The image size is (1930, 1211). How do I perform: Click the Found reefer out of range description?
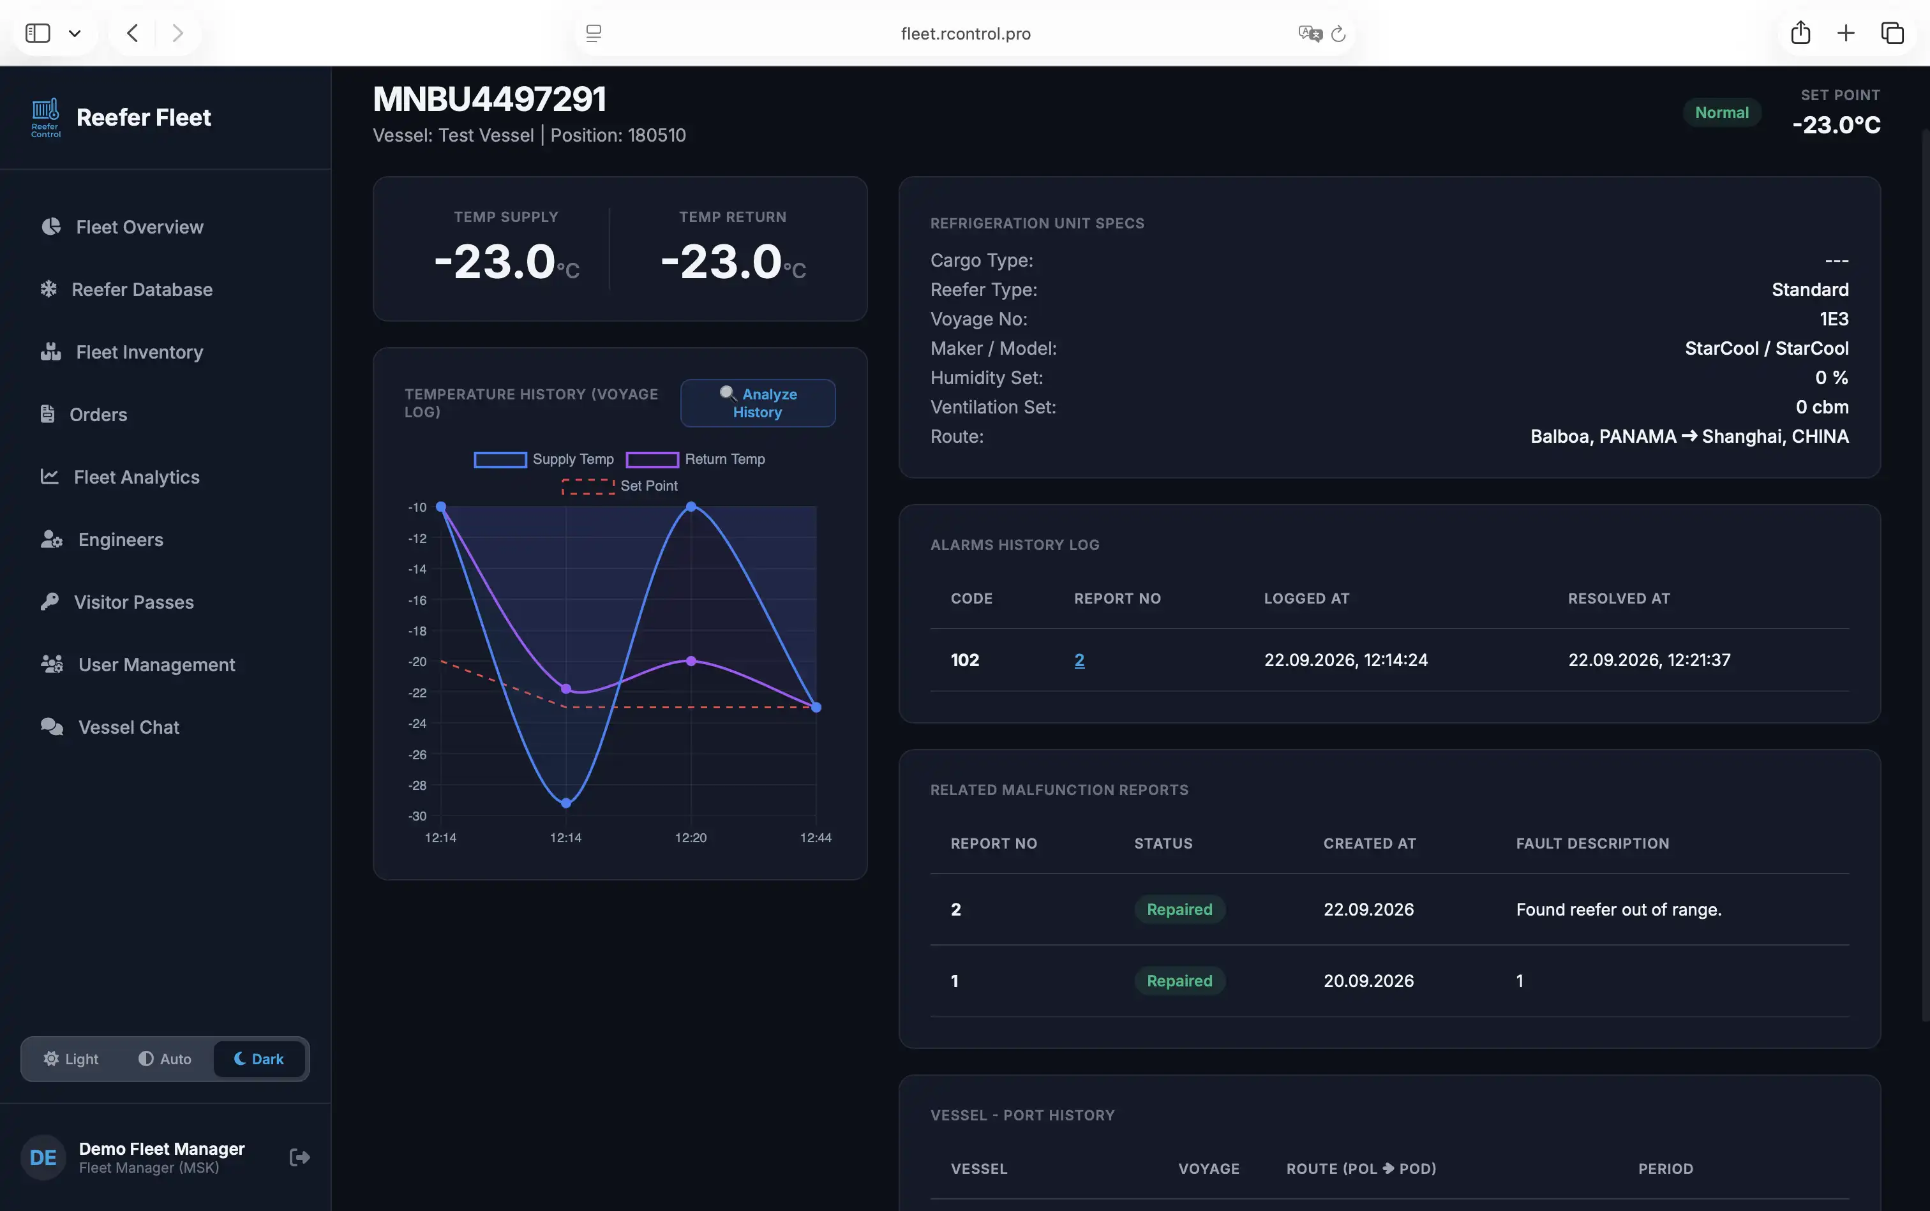pyautogui.click(x=1619, y=909)
